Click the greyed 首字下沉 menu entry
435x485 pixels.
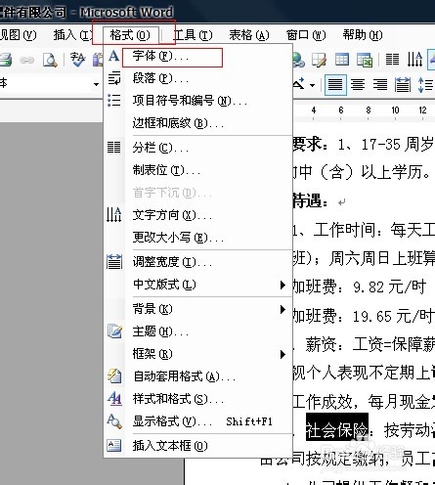pos(197,193)
